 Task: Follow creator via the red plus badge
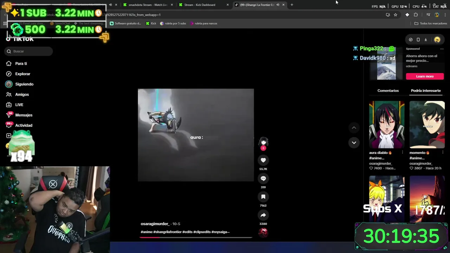[x=263, y=148]
